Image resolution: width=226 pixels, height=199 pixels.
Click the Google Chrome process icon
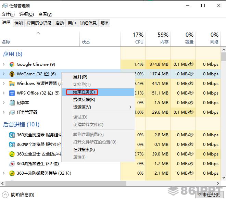[12, 64]
